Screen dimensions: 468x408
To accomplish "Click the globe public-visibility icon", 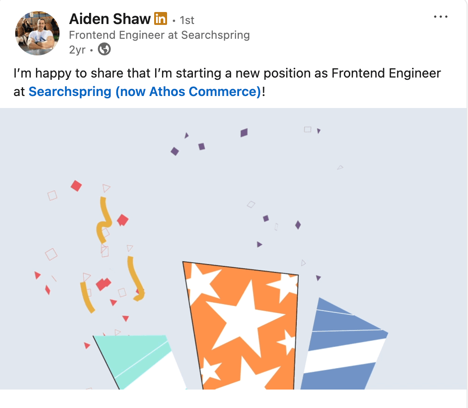I will (x=105, y=49).
